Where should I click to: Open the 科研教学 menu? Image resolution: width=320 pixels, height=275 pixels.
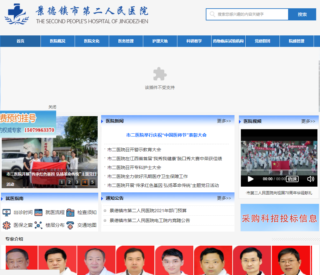pyautogui.click(x=194, y=41)
